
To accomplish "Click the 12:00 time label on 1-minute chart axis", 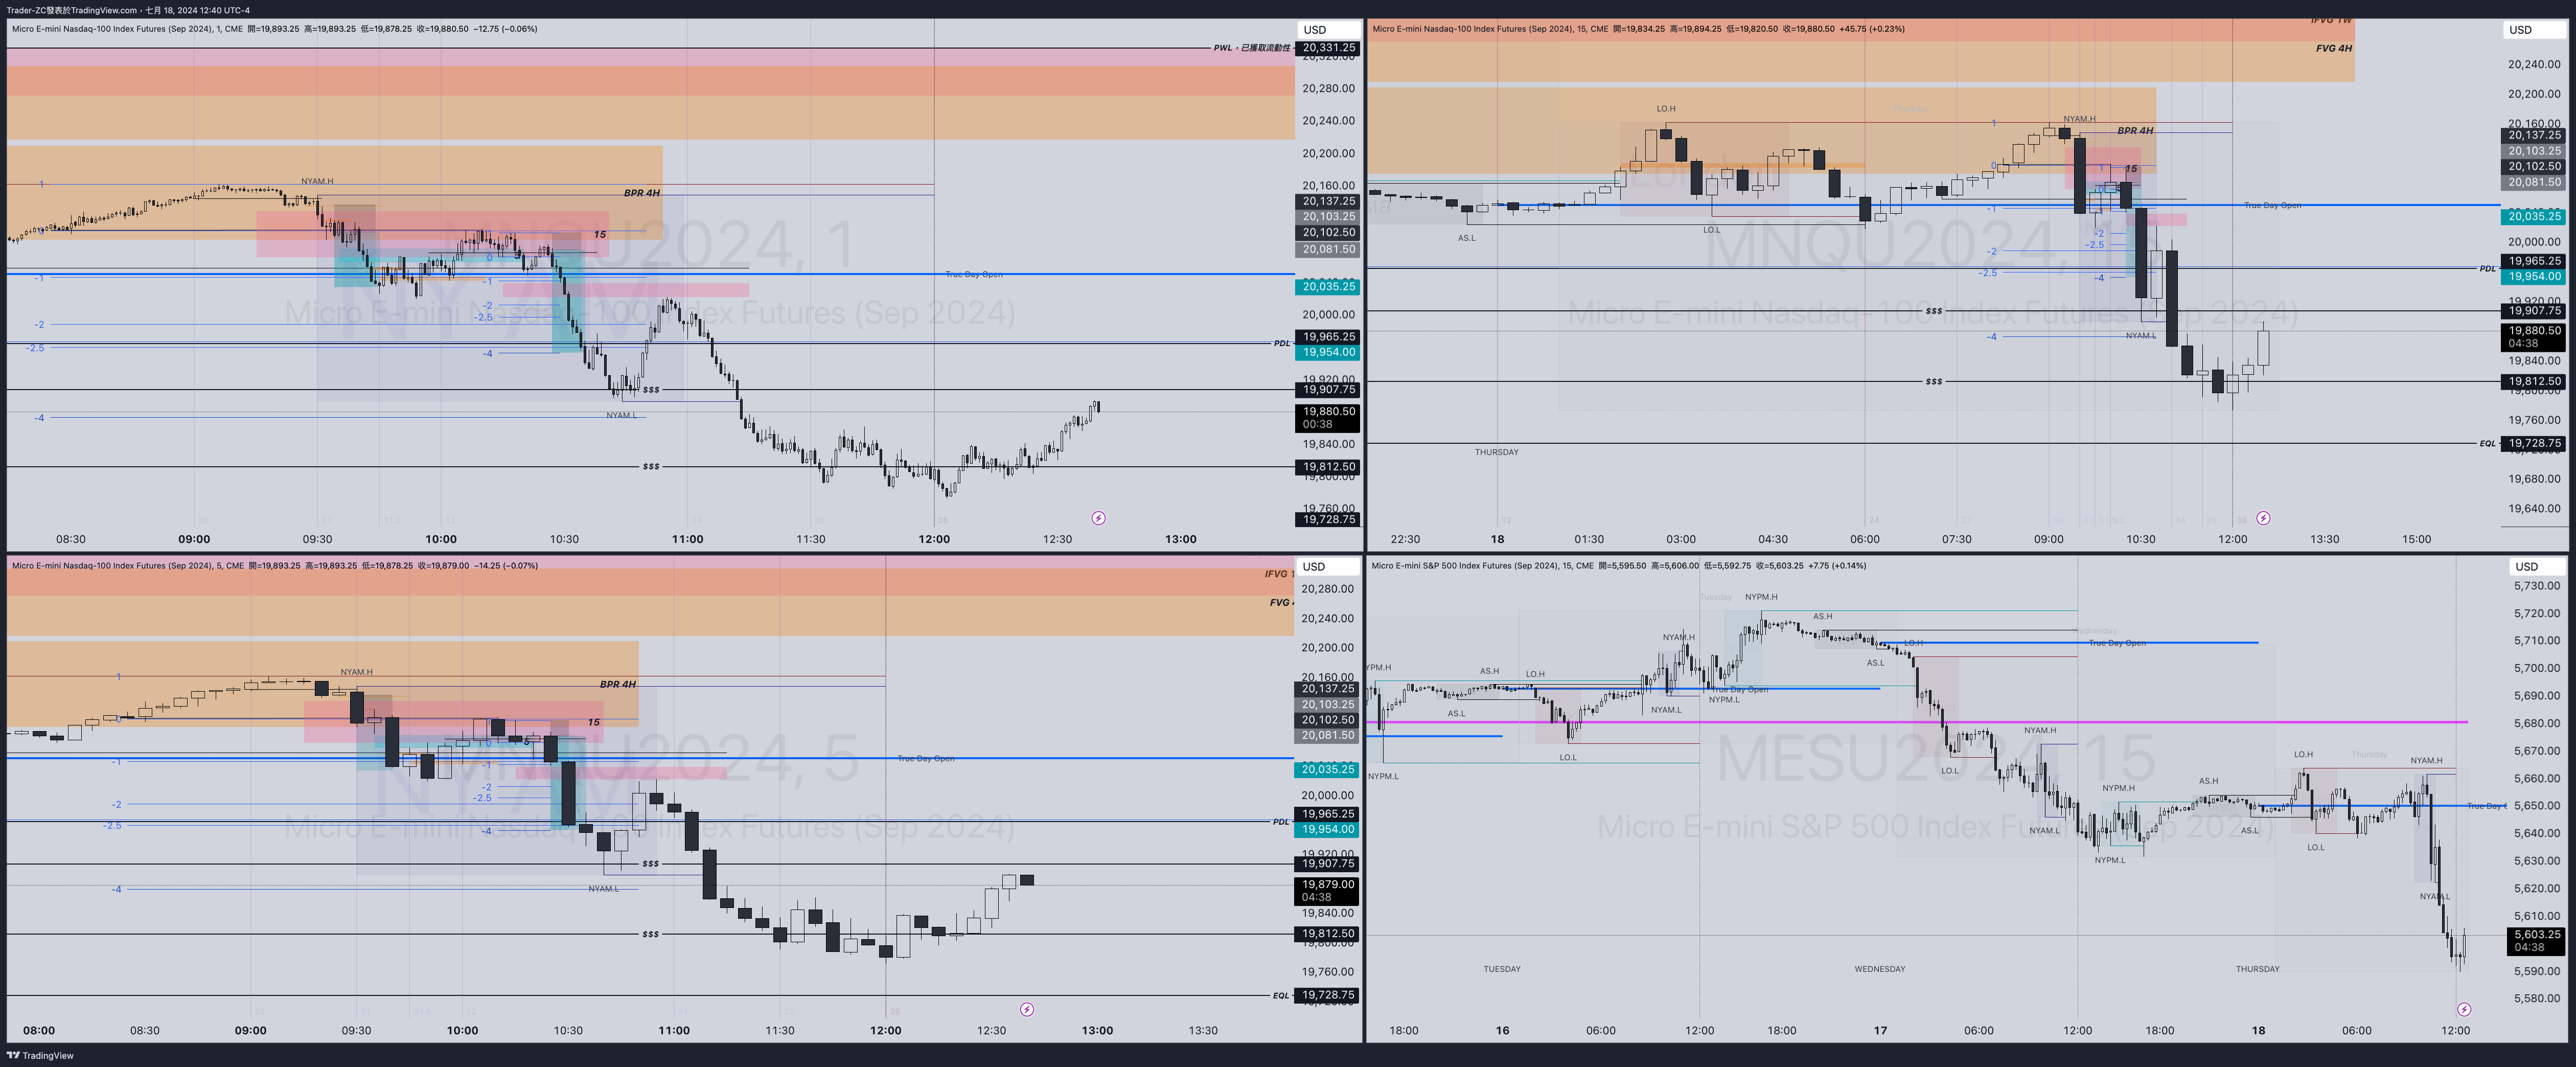I will pyautogui.click(x=934, y=539).
